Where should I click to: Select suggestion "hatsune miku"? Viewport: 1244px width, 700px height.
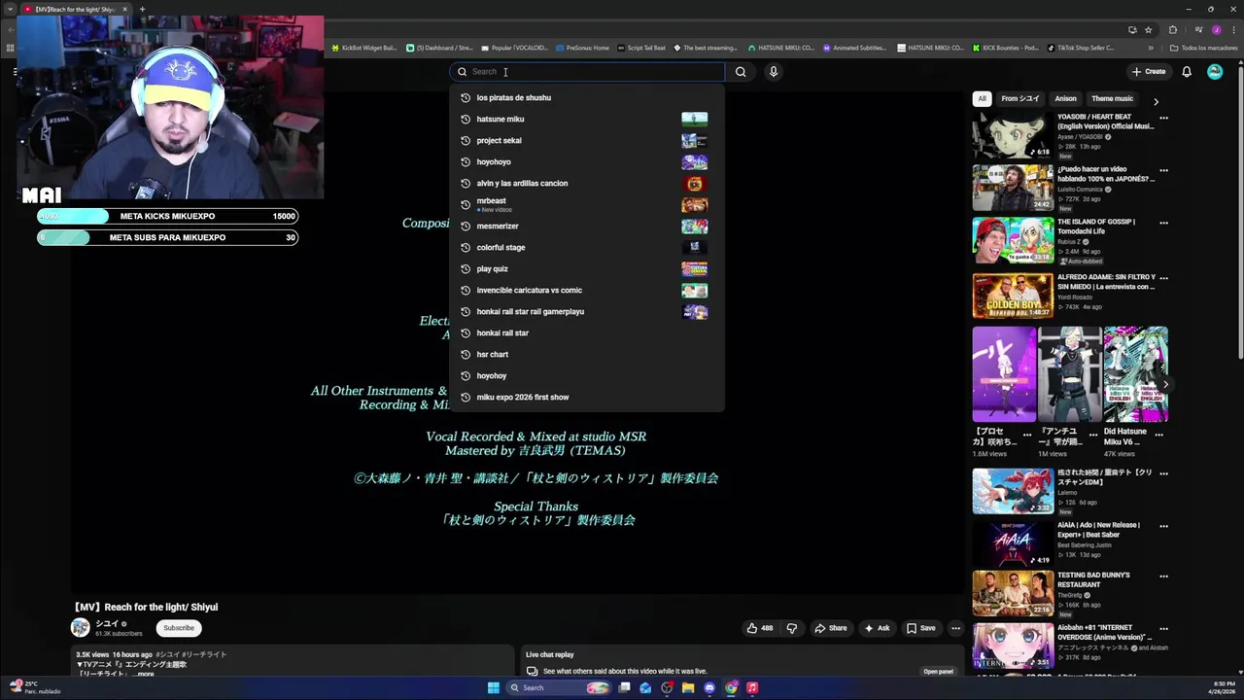click(587, 119)
